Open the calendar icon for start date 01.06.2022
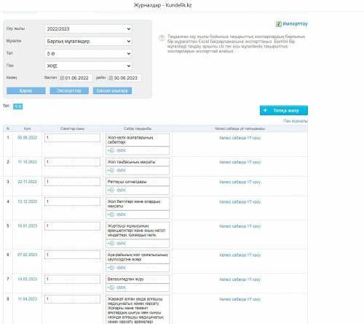This screenshot has height=324, width=364. coord(62,78)
